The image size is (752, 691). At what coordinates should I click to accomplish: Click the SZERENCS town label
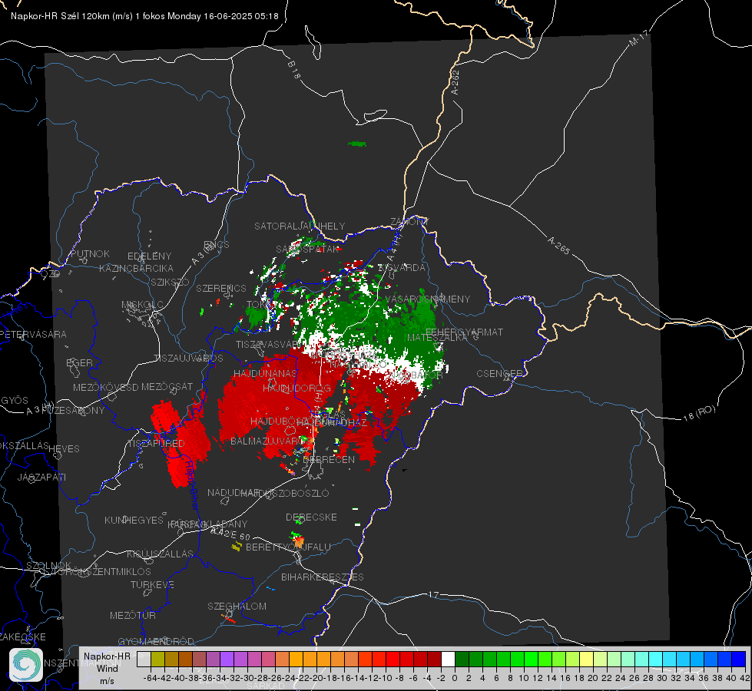click(221, 288)
